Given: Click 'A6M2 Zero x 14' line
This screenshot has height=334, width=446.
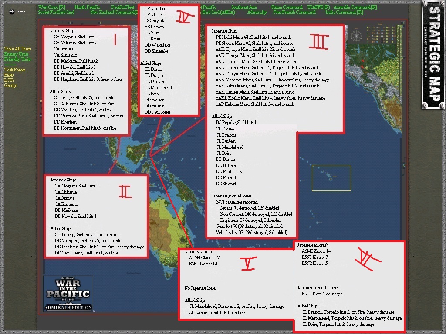Looking at the screenshot, I should [316, 251].
